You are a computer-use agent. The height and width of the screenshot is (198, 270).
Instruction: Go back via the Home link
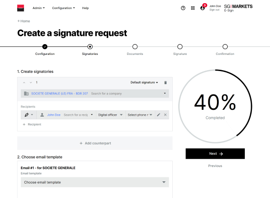point(24,21)
